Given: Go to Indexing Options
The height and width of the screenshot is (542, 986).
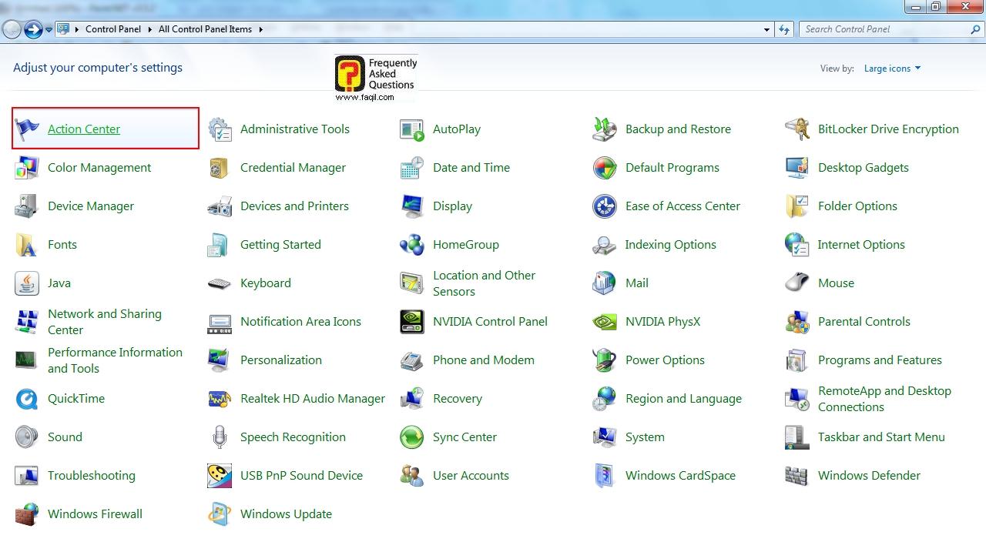Looking at the screenshot, I should [x=671, y=245].
